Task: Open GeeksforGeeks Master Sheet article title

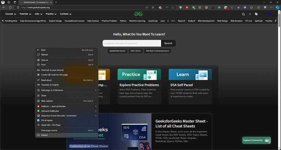Action: [x=181, y=123]
